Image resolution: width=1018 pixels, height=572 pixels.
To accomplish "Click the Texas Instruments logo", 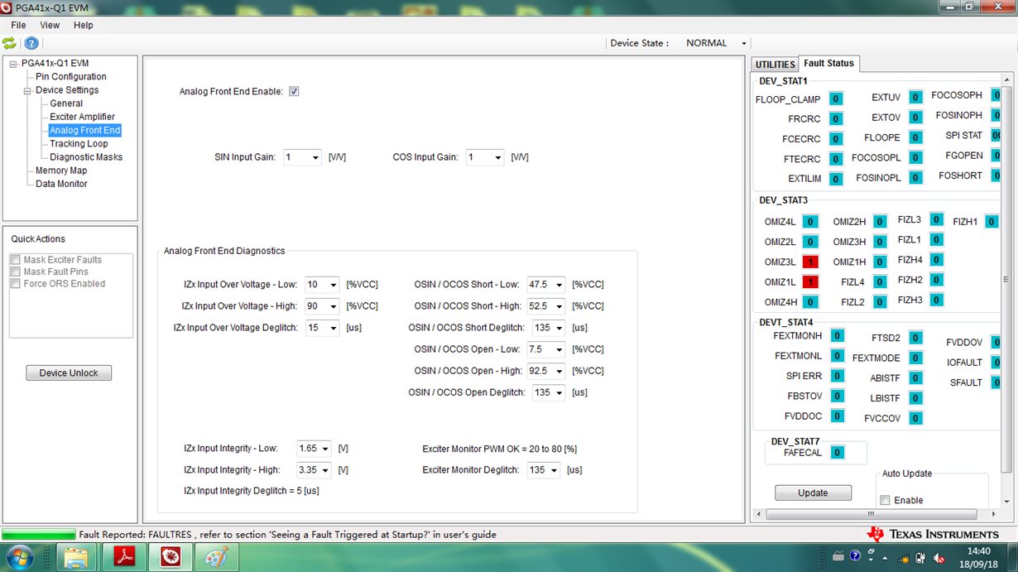I will (x=933, y=534).
